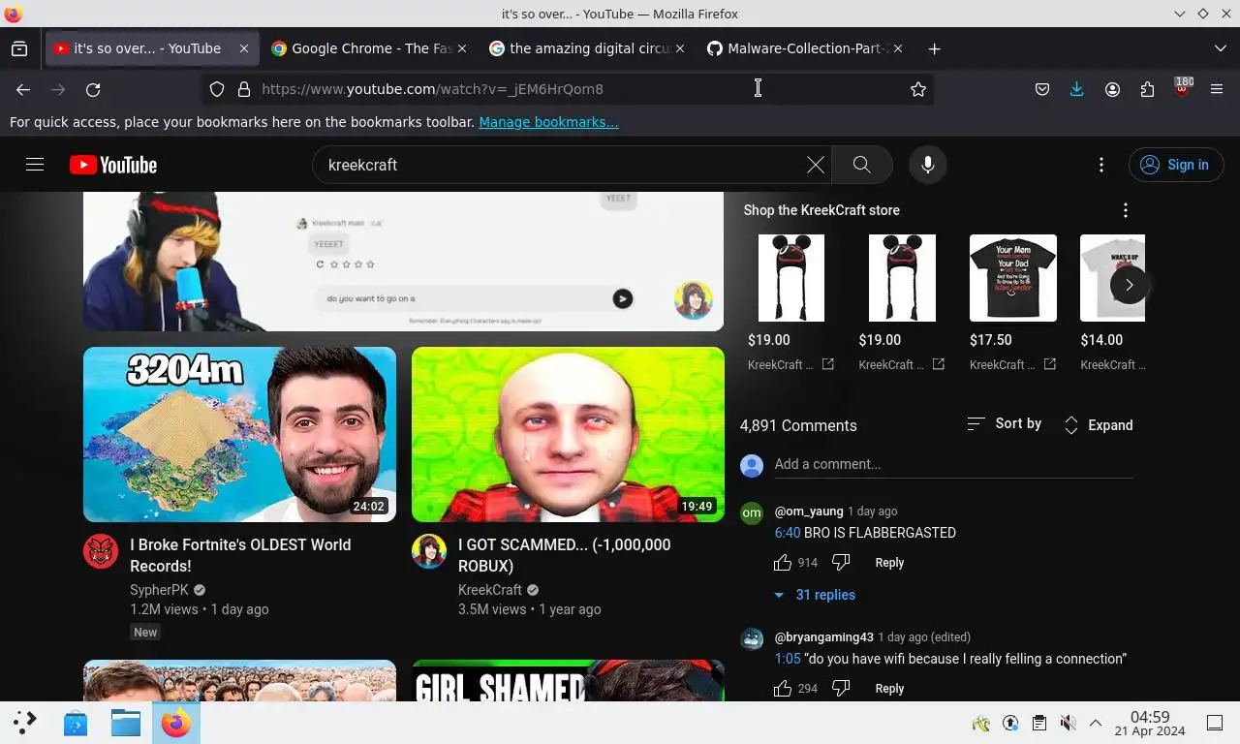
Task: List all tabs with the dropdown arrow
Action: [x=1220, y=48]
